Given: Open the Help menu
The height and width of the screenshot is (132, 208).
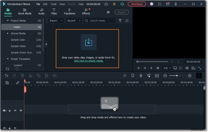Looking at the screenshot, I should click(x=81, y=4).
